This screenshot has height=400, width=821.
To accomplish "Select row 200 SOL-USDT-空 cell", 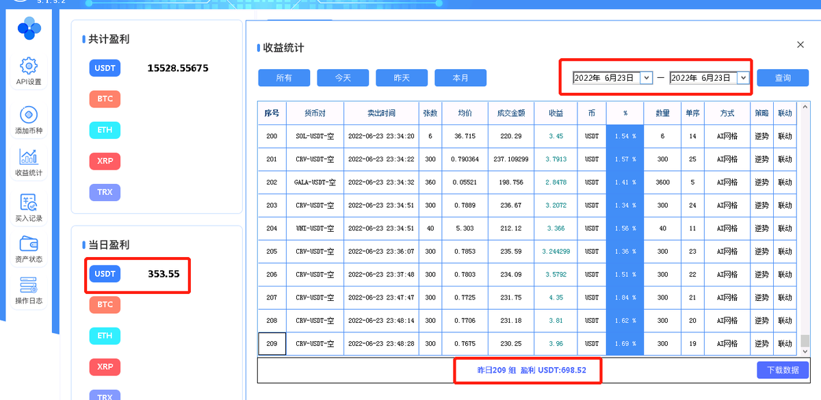I will click(315, 137).
